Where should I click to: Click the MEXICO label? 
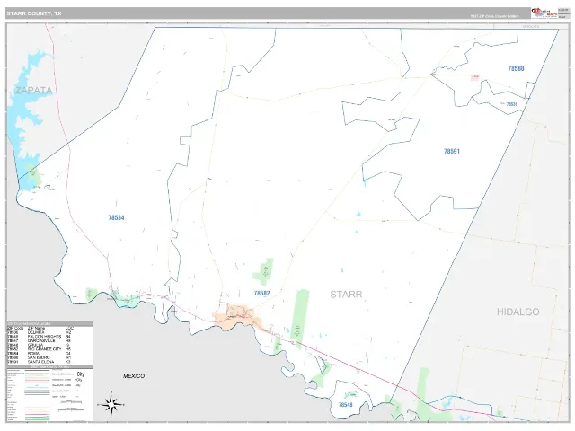tap(134, 376)
